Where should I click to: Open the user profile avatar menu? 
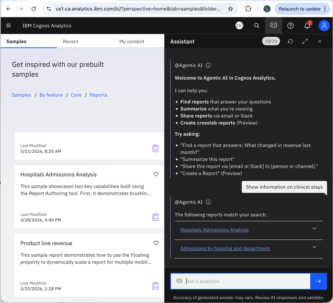[324, 26]
